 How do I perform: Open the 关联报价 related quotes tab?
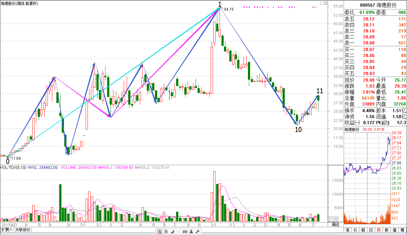coord(23,230)
